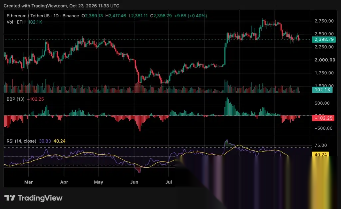Click the teal 102.1K volume tag on axis
The image size is (341, 209).
322,90
